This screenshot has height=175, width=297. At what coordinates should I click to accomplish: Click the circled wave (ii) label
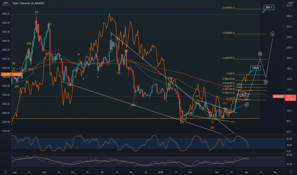pyautogui.click(x=247, y=105)
